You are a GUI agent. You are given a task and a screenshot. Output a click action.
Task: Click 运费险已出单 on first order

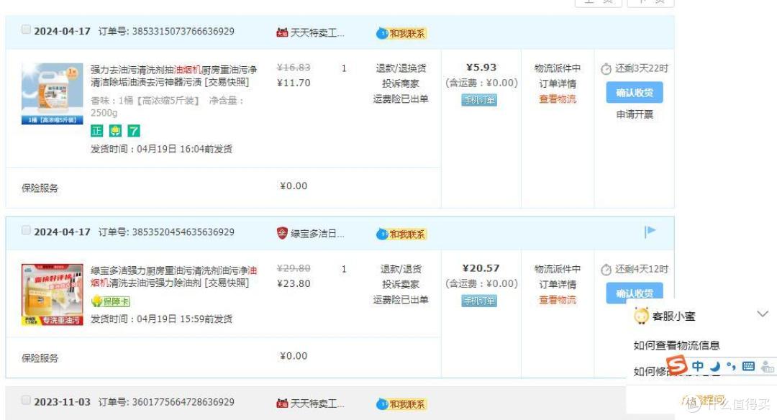pos(401,99)
